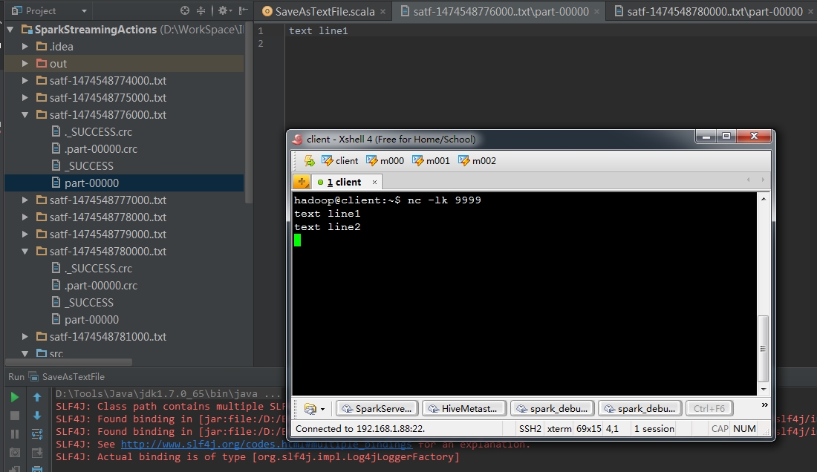The width and height of the screenshot is (817, 472).
Task: Jump up the stack trace with up arrow
Action: [37, 397]
